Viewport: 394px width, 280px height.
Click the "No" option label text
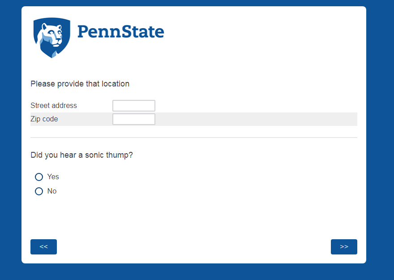[x=52, y=191]
